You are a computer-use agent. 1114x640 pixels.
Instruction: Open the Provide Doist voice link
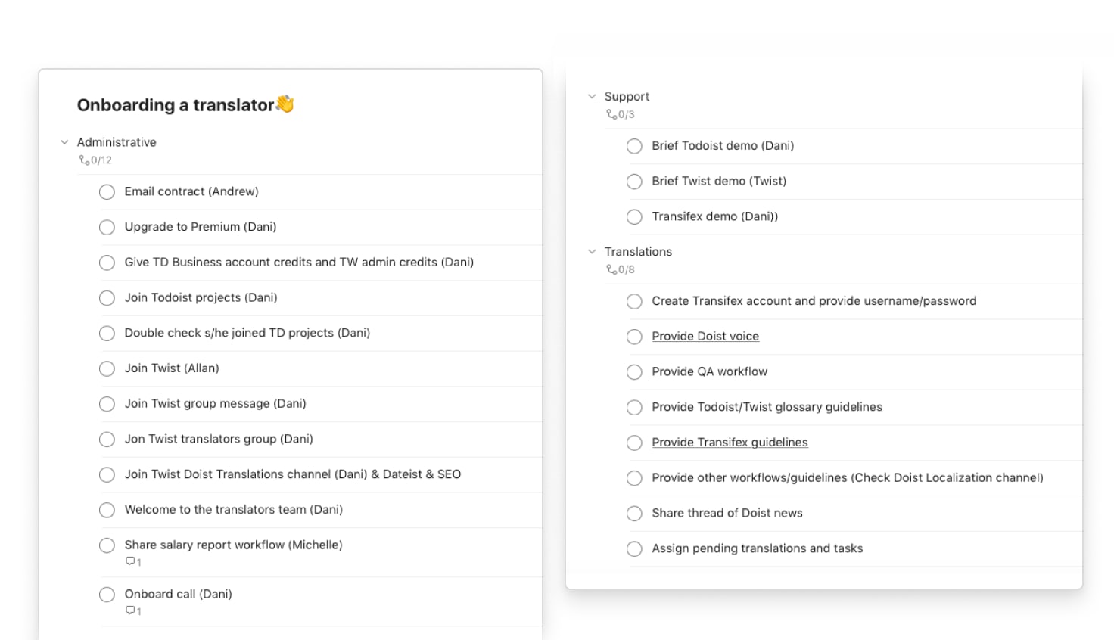click(x=705, y=336)
